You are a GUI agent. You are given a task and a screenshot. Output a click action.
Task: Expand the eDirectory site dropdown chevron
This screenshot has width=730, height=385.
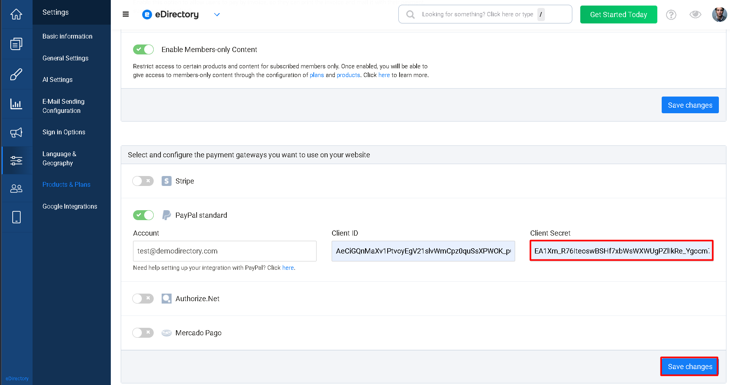coord(217,15)
